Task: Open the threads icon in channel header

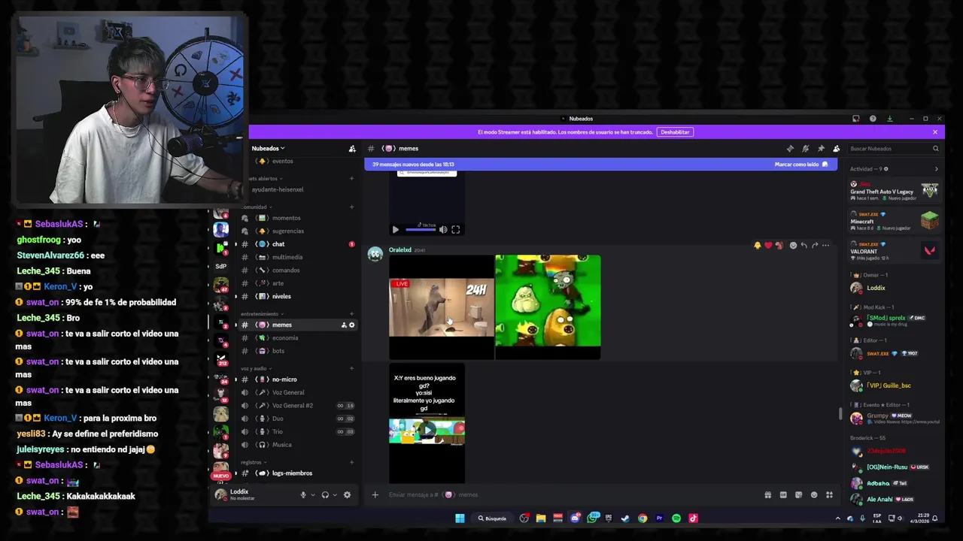Action: pos(790,149)
